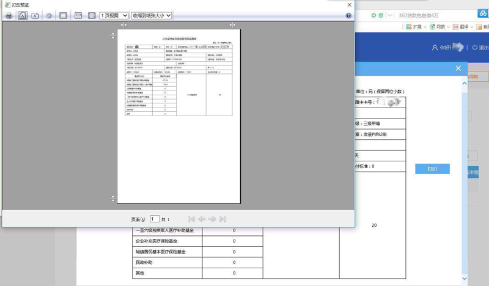Screen dimensions: 489x286
Task: Open page setup gear icon
Action: 49,15
